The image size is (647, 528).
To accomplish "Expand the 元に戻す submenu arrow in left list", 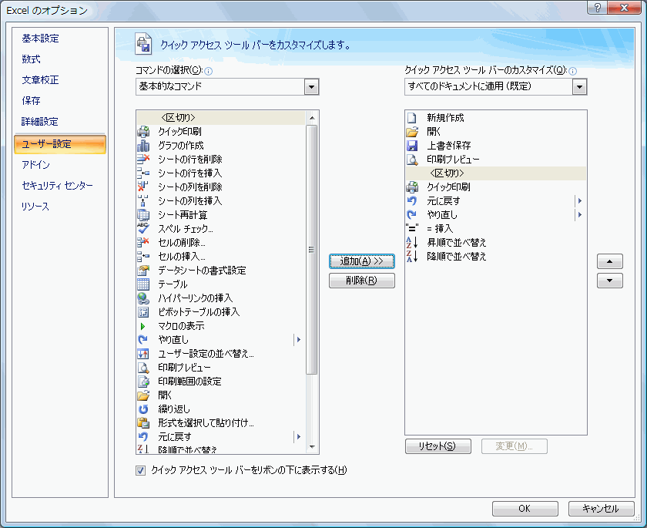I will pos(298,437).
